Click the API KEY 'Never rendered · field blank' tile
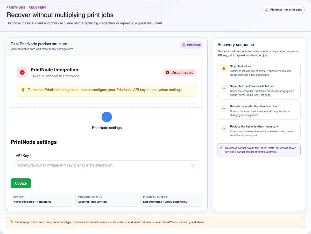Viewport: 311px width, 234px height. click(42, 199)
